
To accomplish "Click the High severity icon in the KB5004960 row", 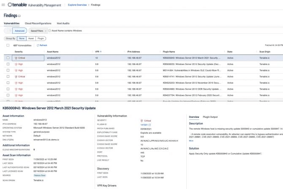I will pyautogui.click(x=16, y=89).
